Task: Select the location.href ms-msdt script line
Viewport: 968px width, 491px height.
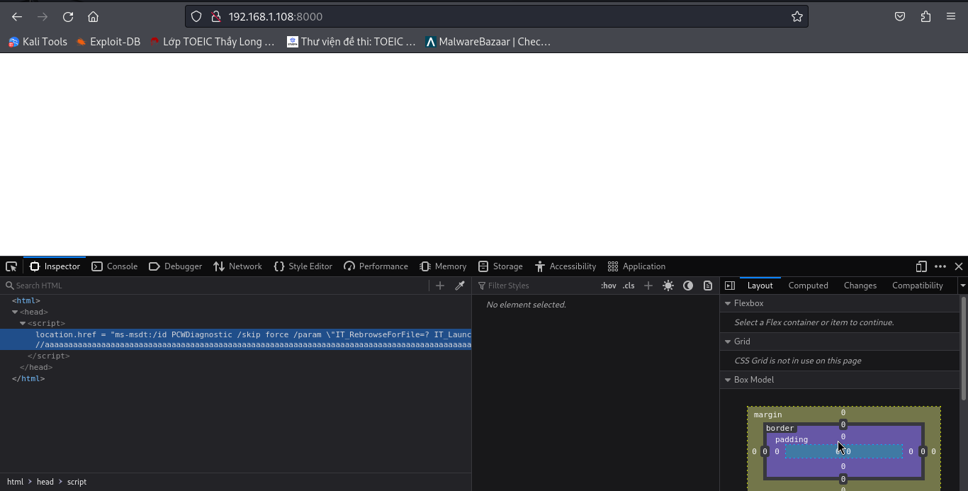Action: point(253,334)
